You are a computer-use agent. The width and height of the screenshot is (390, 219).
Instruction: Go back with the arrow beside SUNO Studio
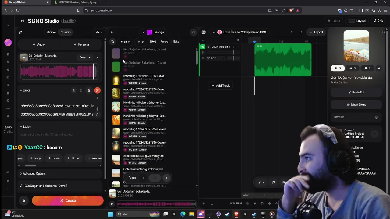click(22, 21)
